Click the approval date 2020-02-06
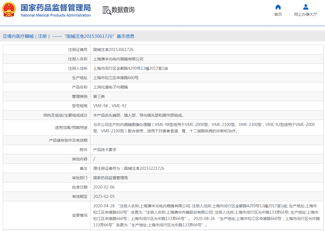The image size is (325, 231). point(104,187)
